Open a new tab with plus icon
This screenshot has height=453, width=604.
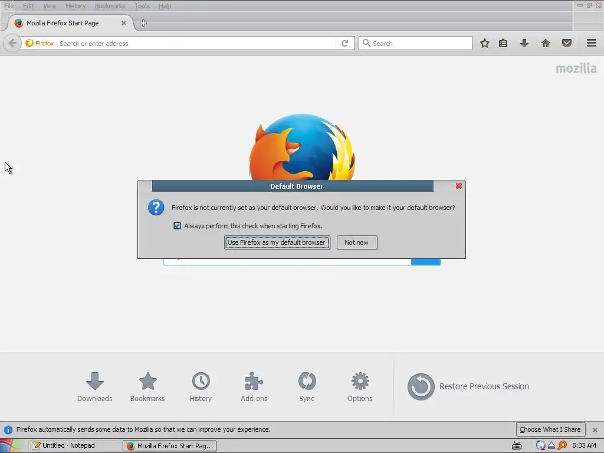click(143, 23)
